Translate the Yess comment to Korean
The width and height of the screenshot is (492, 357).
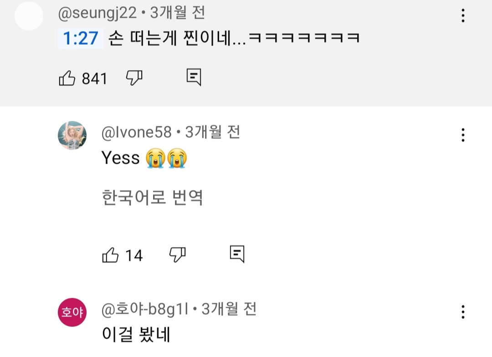[x=152, y=198]
